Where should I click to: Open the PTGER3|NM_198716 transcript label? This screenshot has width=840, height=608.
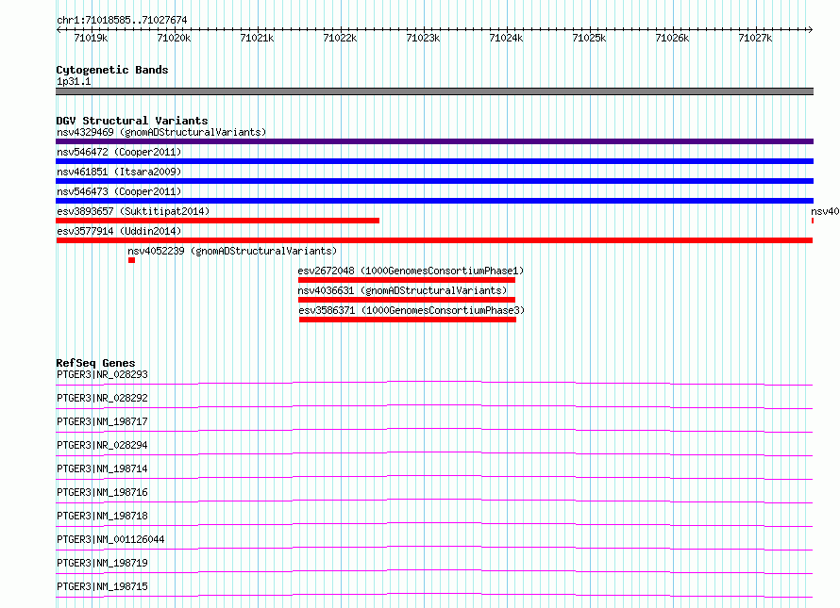(x=102, y=492)
